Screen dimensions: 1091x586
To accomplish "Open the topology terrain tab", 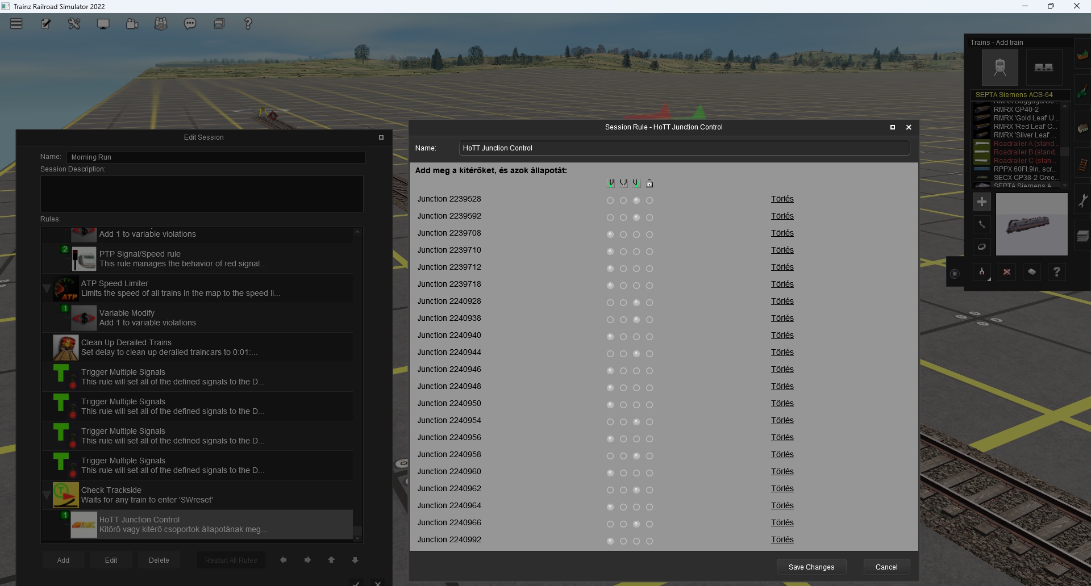I will pyautogui.click(x=1083, y=56).
